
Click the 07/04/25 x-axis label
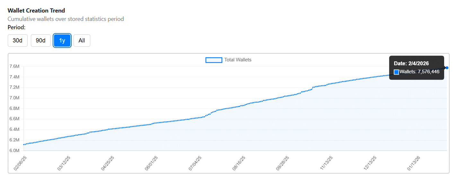click(x=195, y=163)
